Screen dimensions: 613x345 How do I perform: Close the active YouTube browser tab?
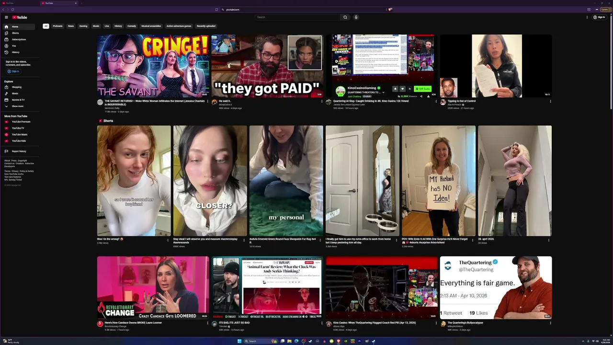pyautogui.click(x=76, y=3)
